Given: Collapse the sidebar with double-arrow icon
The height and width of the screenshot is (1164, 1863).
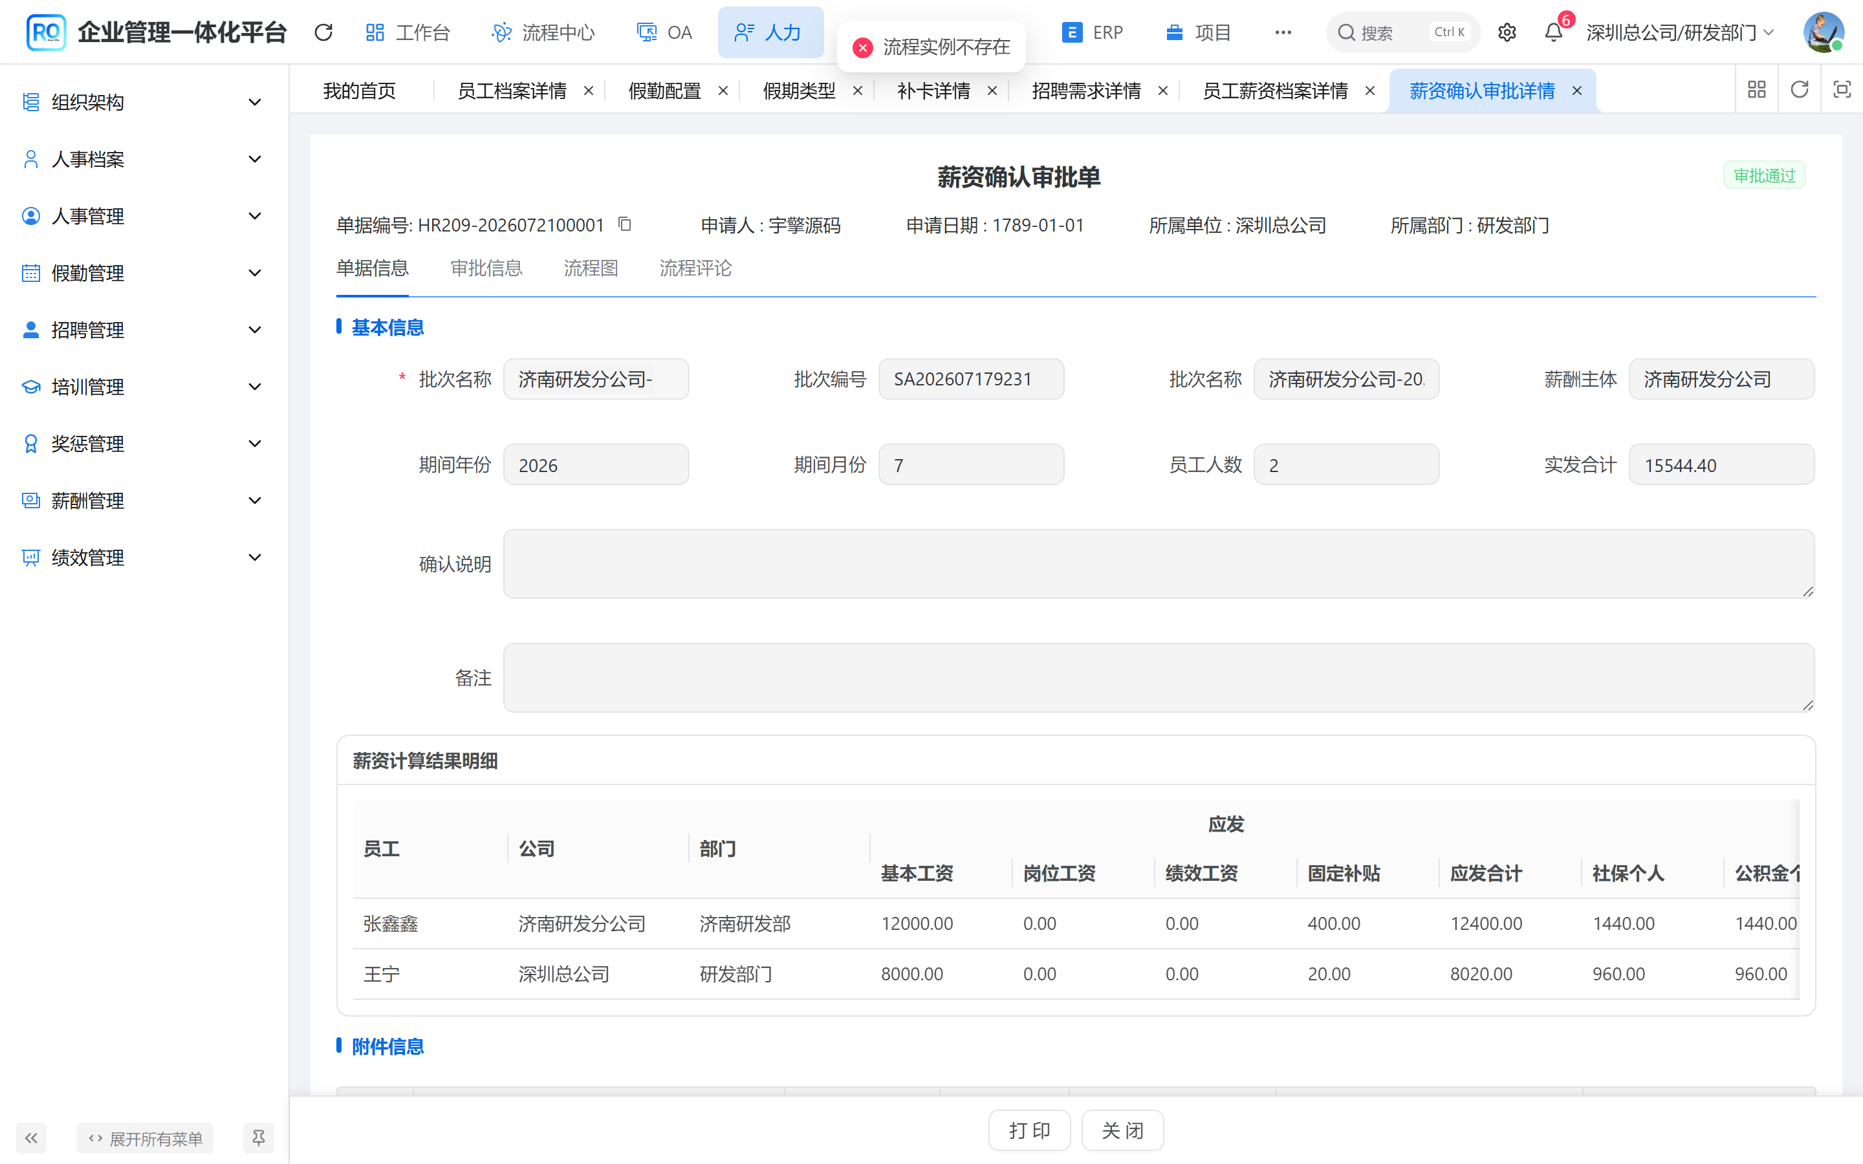Looking at the screenshot, I should click(x=31, y=1138).
